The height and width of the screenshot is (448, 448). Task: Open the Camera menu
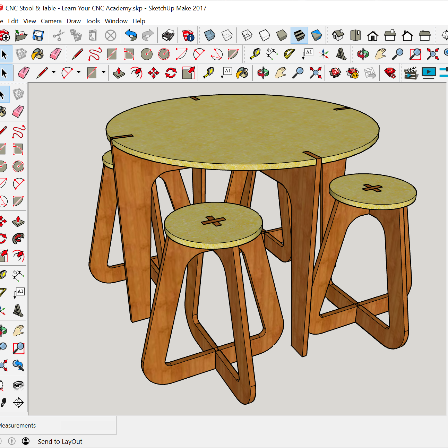(x=51, y=21)
